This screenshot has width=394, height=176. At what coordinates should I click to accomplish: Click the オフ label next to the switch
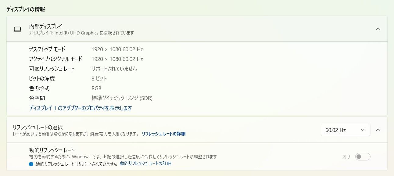click(x=346, y=157)
